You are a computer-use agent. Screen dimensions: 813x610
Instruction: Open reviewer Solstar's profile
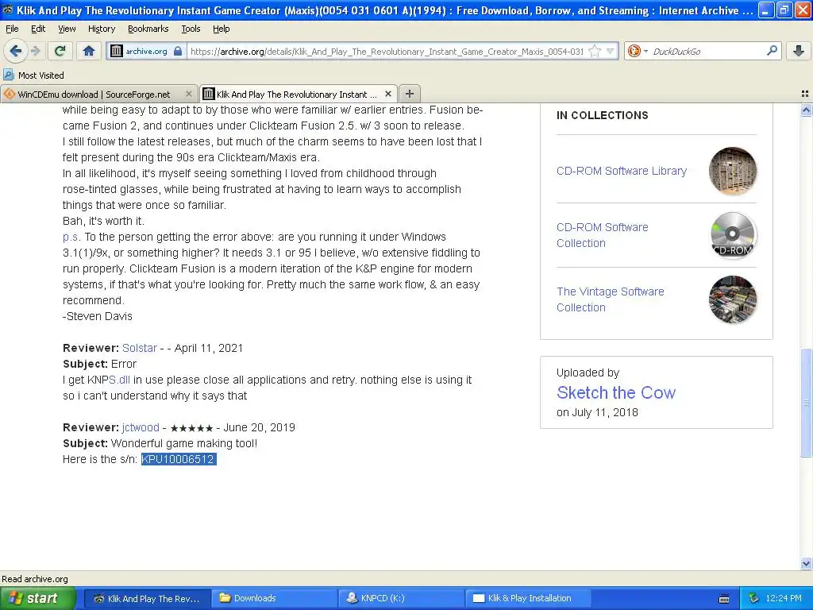pos(140,348)
